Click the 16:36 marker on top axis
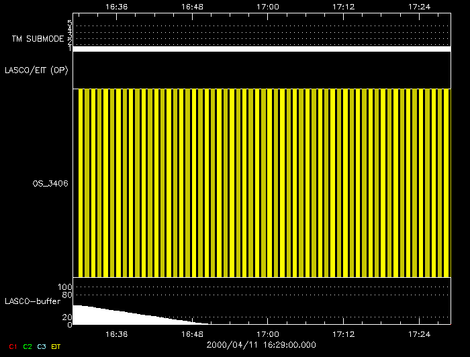 pyautogui.click(x=117, y=5)
